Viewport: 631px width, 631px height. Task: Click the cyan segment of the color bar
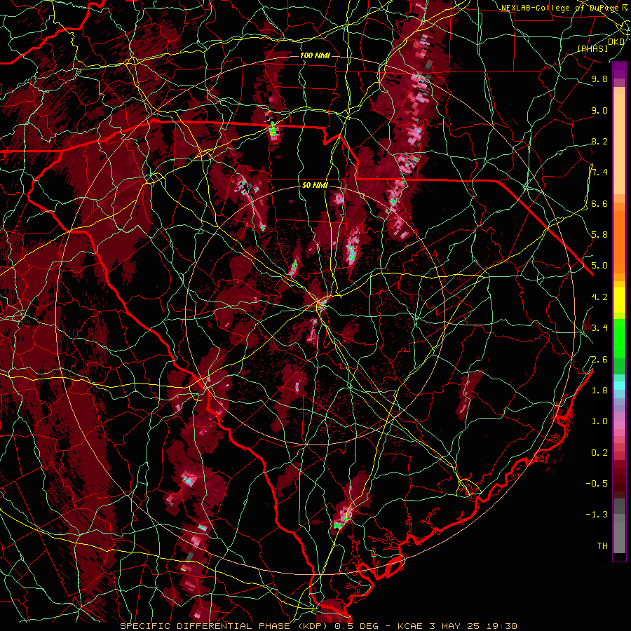(x=619, y=386)
